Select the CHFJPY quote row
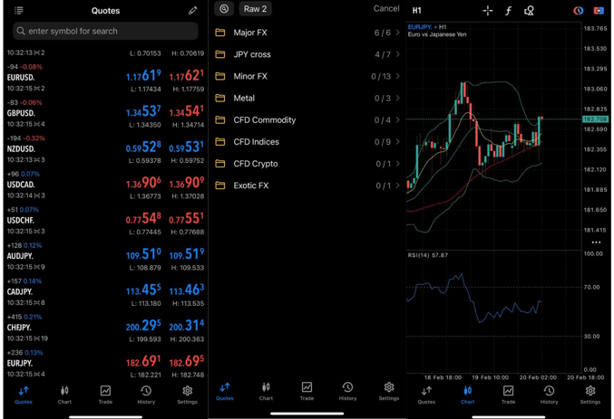The image size is (614, 419). [106, 328]
